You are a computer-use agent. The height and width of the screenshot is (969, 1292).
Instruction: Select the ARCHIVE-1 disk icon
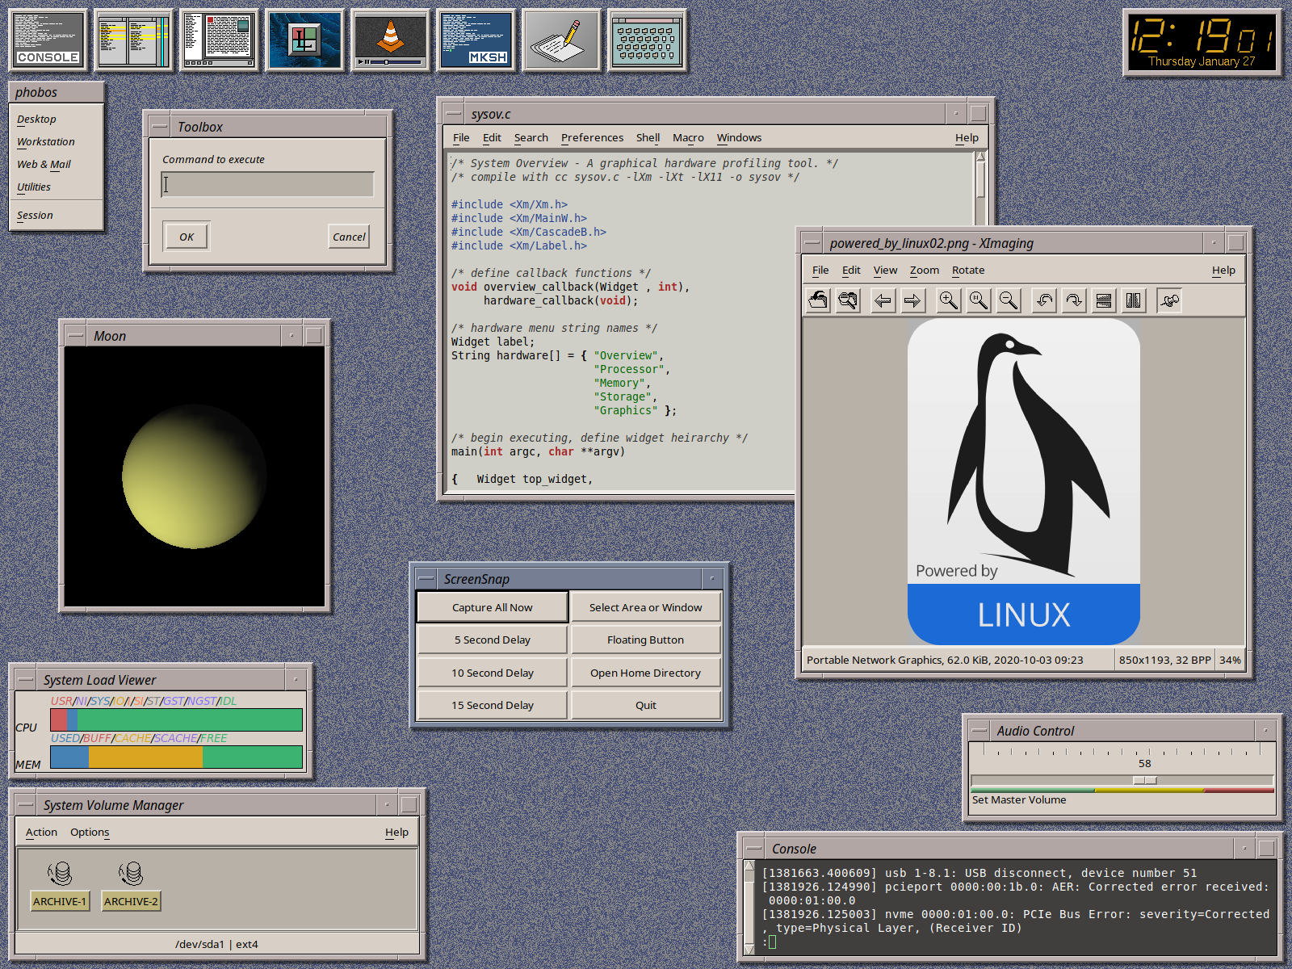[x=60, y=886]
